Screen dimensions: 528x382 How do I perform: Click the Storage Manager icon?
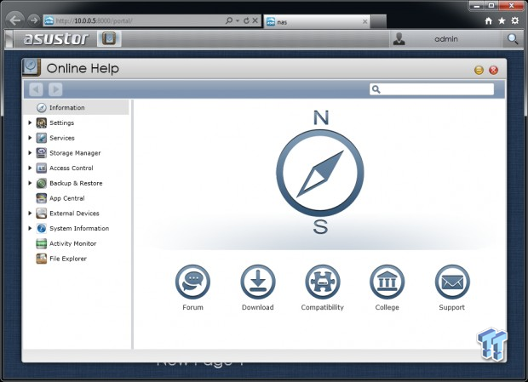[42, 153]
